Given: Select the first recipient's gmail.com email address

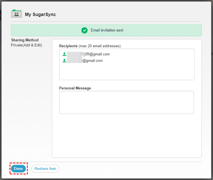Looking at the screenshot, I should [x=88, y=54].
